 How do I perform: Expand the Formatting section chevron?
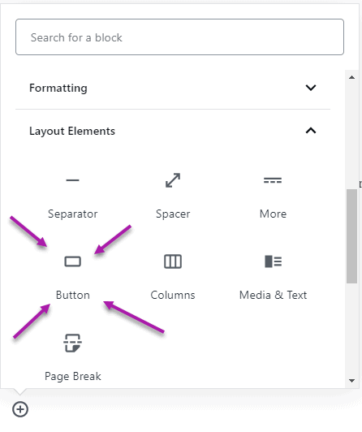(311, 88)
